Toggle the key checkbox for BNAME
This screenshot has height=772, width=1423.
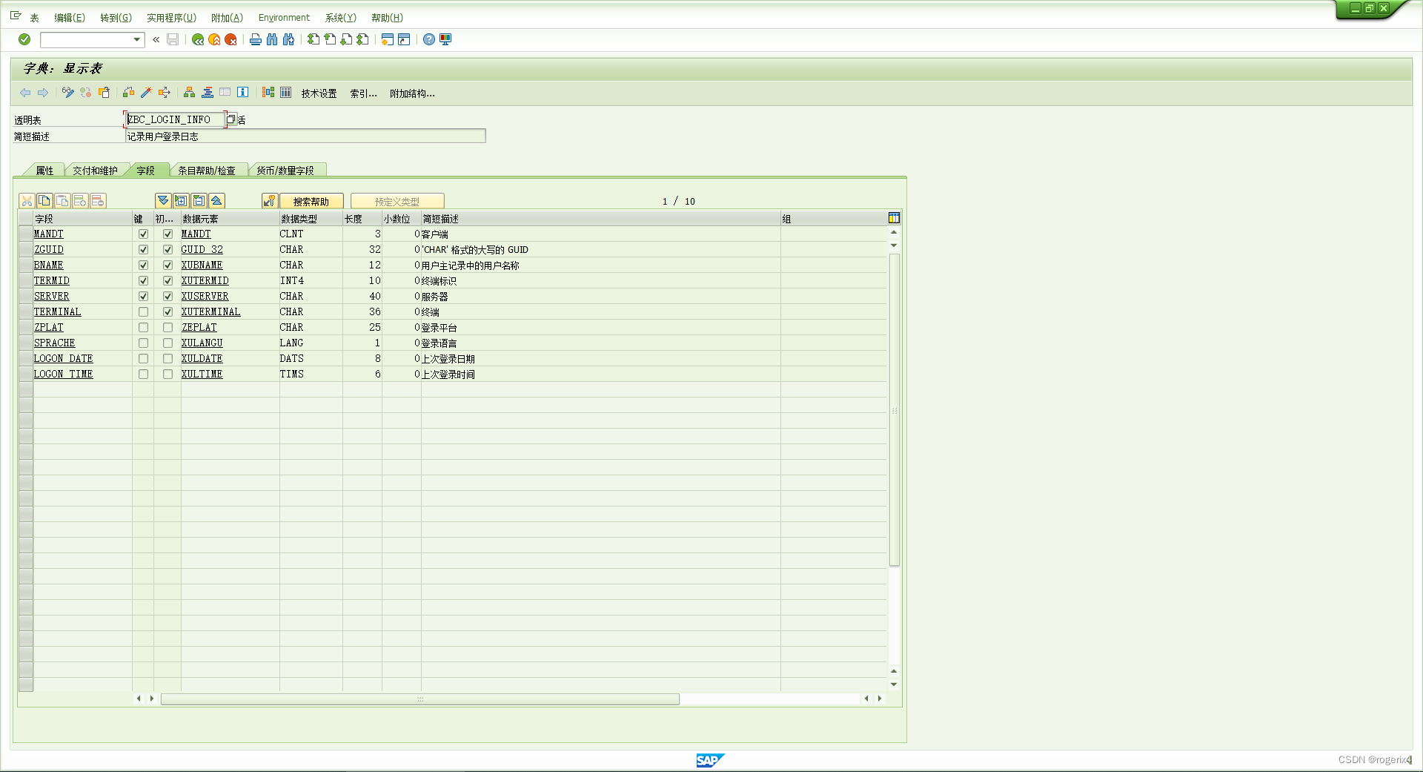[143, 265]
